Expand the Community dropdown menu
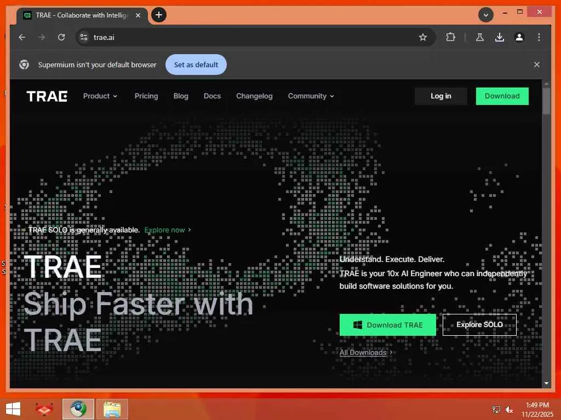 (x=311, y=96)
